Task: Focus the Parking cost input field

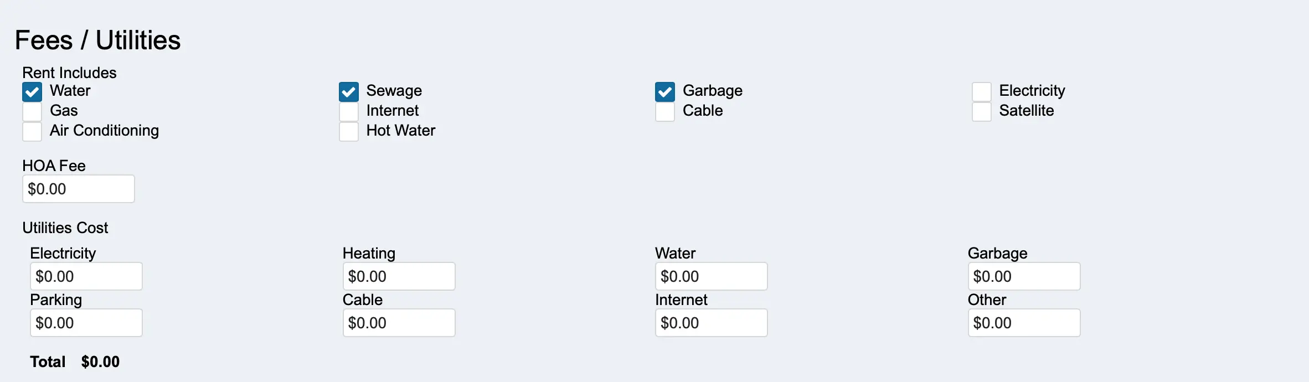Action: (86, 323)
